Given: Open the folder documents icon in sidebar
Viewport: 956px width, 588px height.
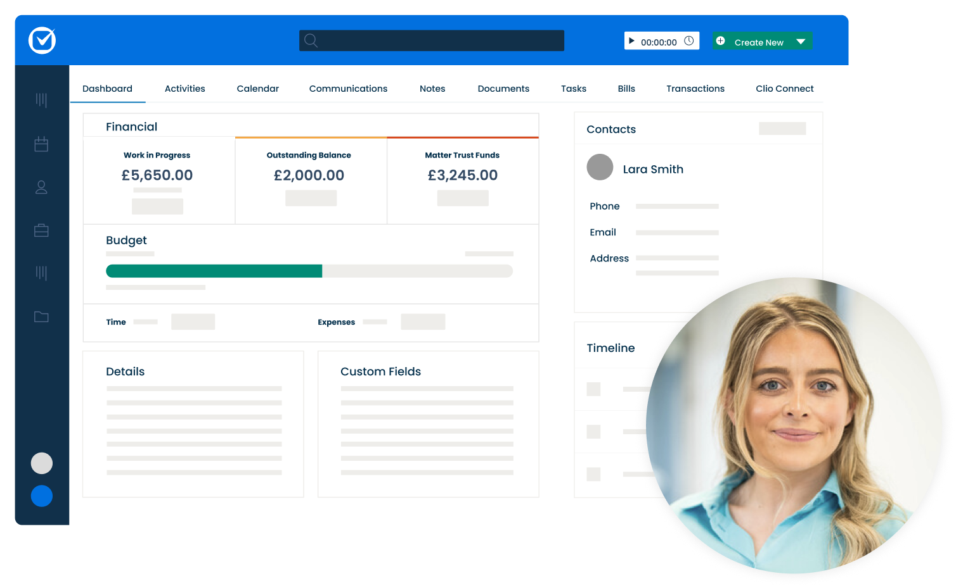Looking at the screenshot, I should click(41, 316).
